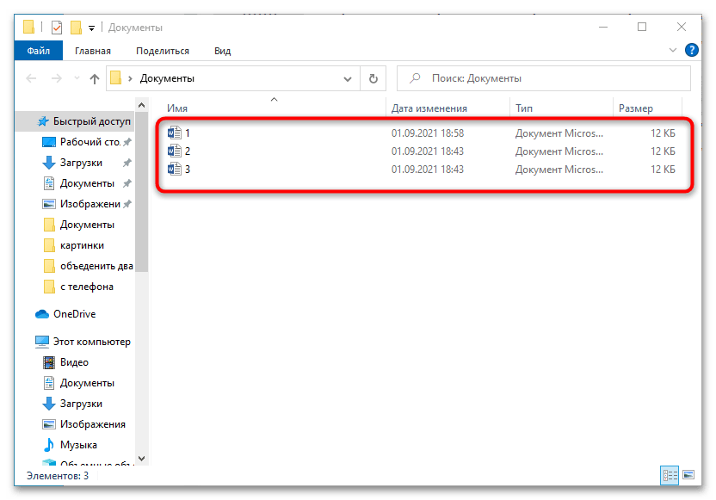716x500 pixels.
Task: Open the help question mark icon
Action: tap(691, 51)
